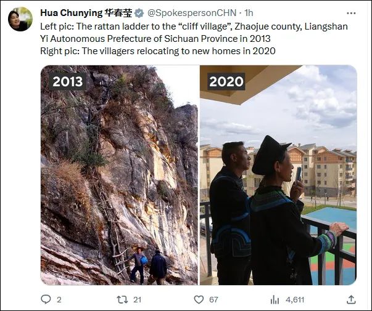Click the view count 4,611
The width and height of the screenshot is (372, 311).
pyautogui.click(x=295, y=300)
